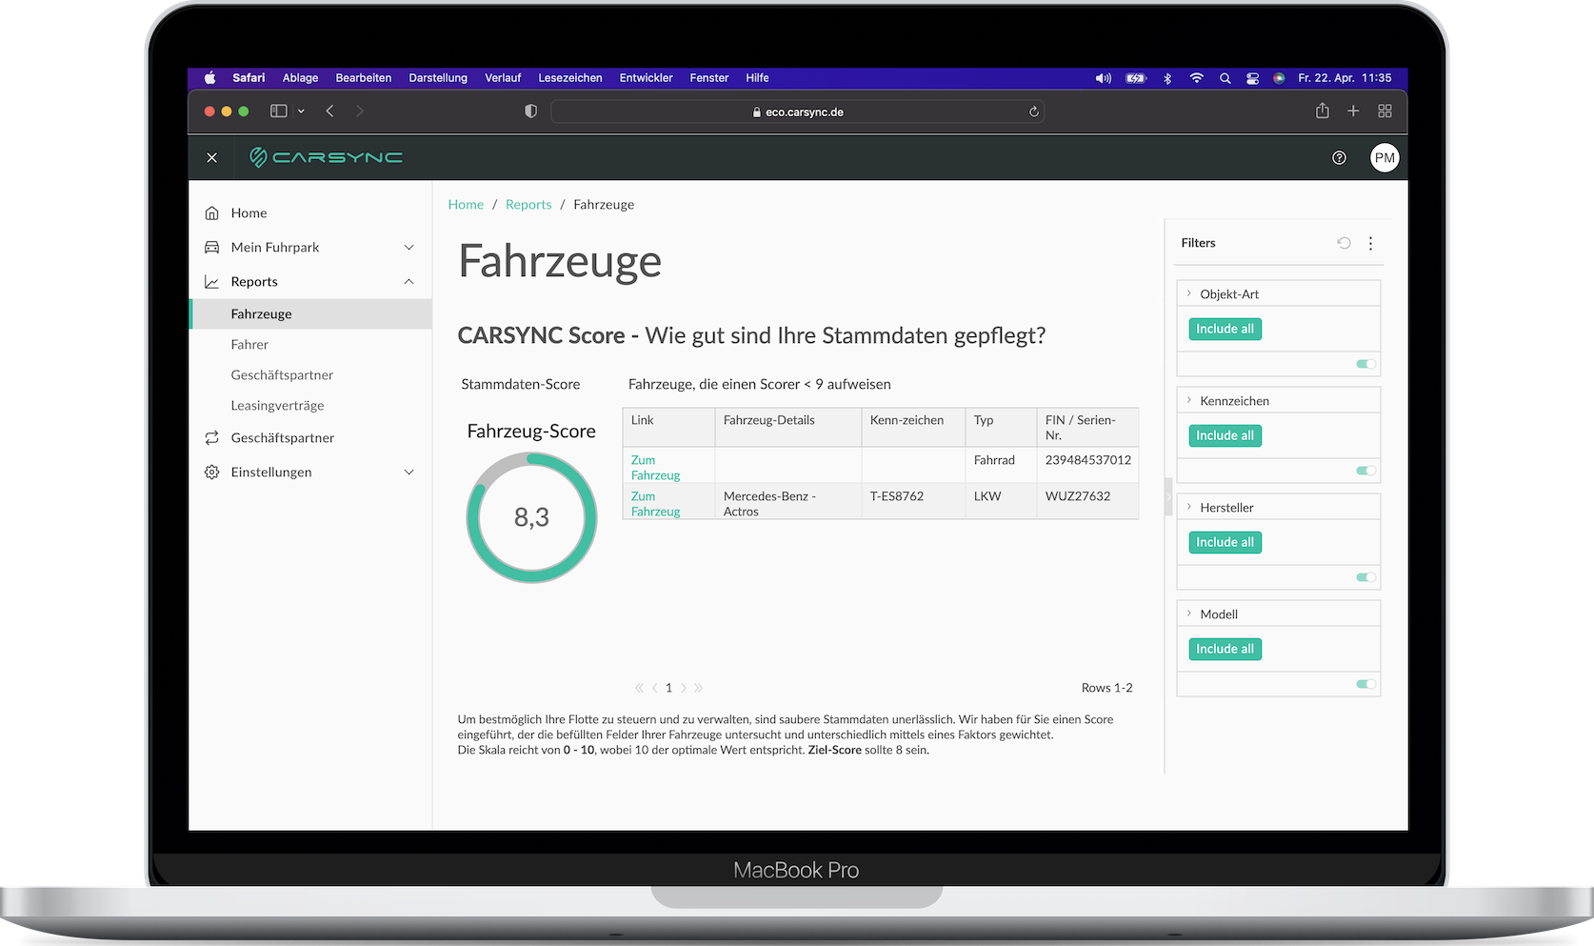1594x946 pixels.
Task: Toggle the Modell filter switch
Action: pyautogui.click(x=1366, y=684)
